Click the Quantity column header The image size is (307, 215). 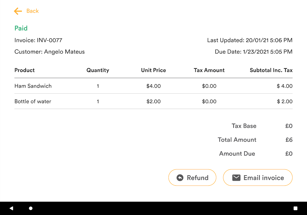point(98,70)
